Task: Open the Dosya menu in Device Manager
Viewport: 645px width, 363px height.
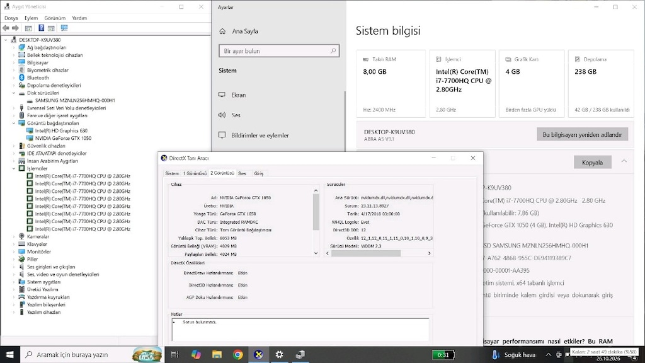Action: click(x=11, y=18)
